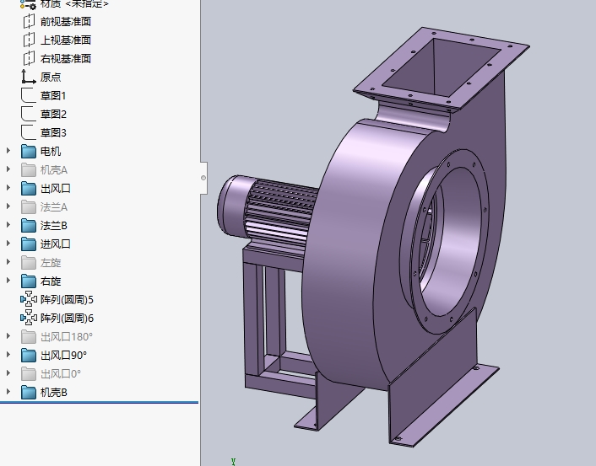This screenshot has height=466, width=596.
Task: Select the 电机 label
Action: [x=51, y=152]
